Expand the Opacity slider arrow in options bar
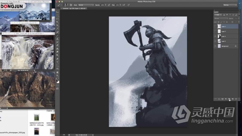This screenshot has height=136, width=242. coord(105,5)
